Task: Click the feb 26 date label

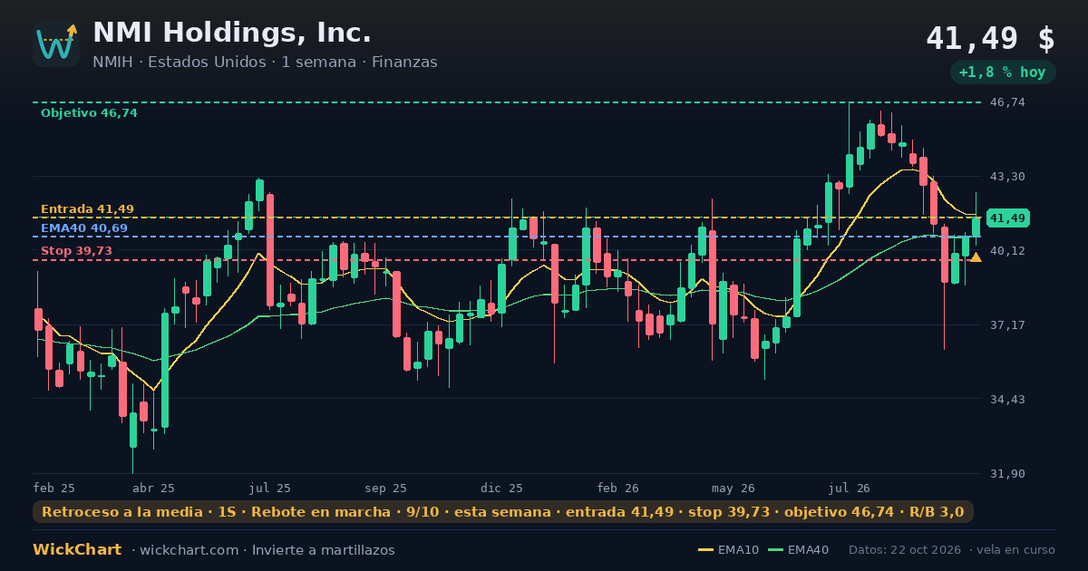Action: (x=618, y=488)
